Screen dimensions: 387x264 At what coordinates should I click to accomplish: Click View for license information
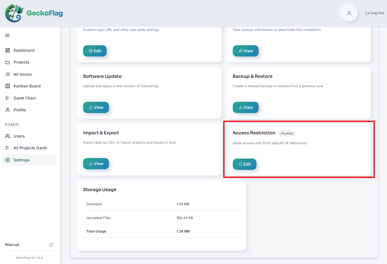(x=245, y=51)
